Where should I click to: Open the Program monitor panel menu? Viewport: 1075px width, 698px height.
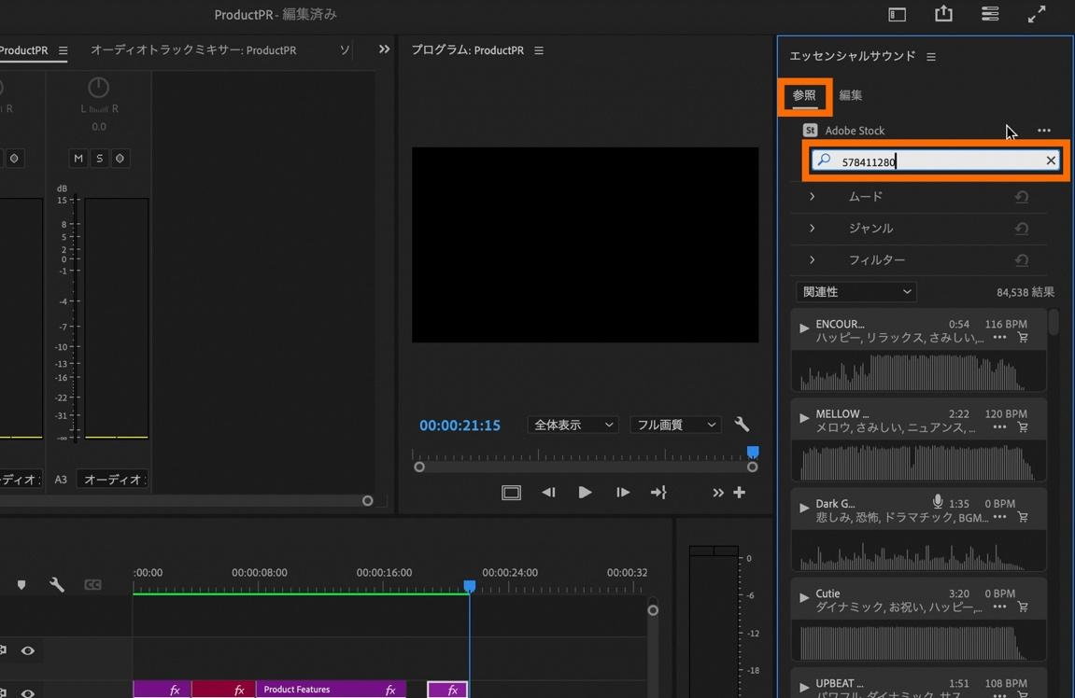539,50
